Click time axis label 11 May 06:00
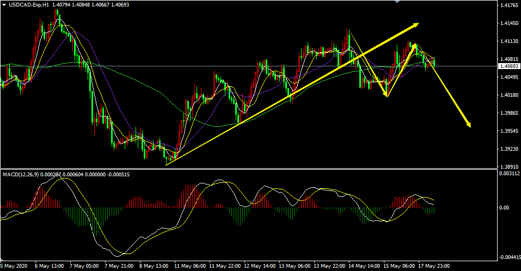Viewport: 521px width, 271px height. [x=189, y=266]
